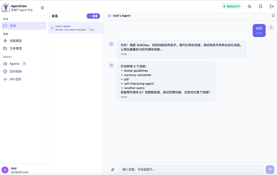Click bot avatar beside the SkillClaw greeting
This screenshot has height=175, width=277.
point(111,44)
